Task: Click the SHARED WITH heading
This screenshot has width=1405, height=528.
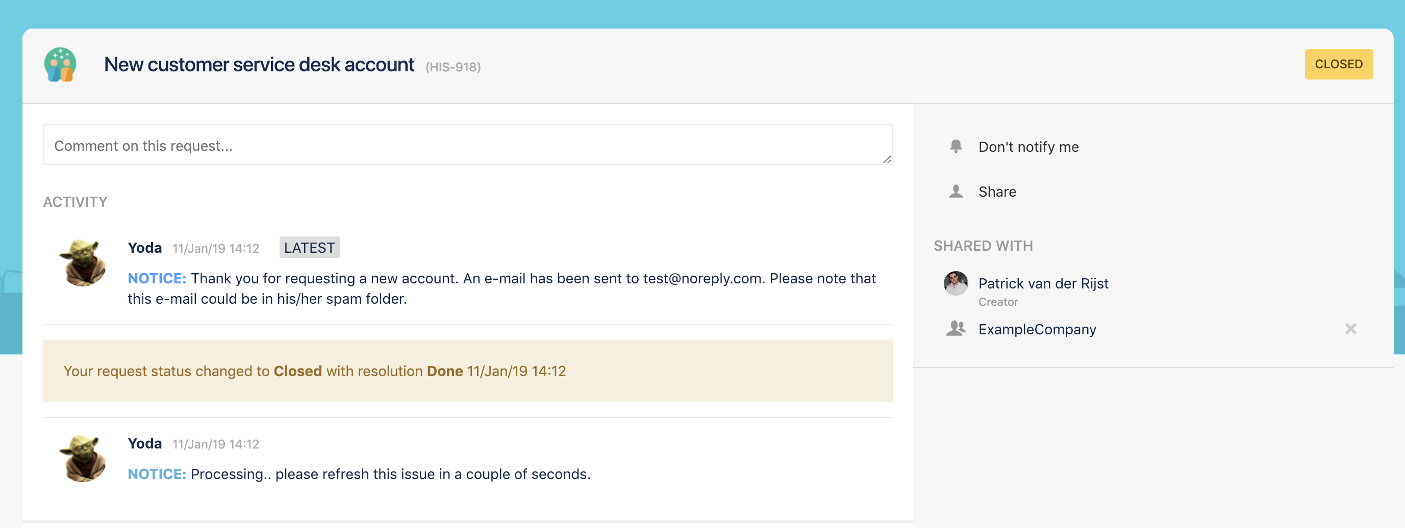Action: click(x=983, y=246)
